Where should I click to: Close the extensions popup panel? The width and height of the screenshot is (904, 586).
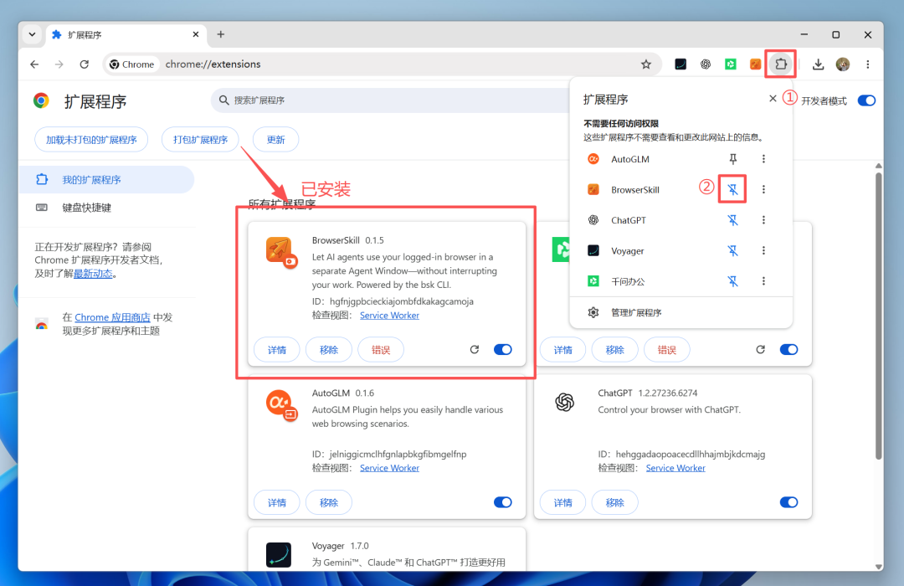(x=773, y=99)
